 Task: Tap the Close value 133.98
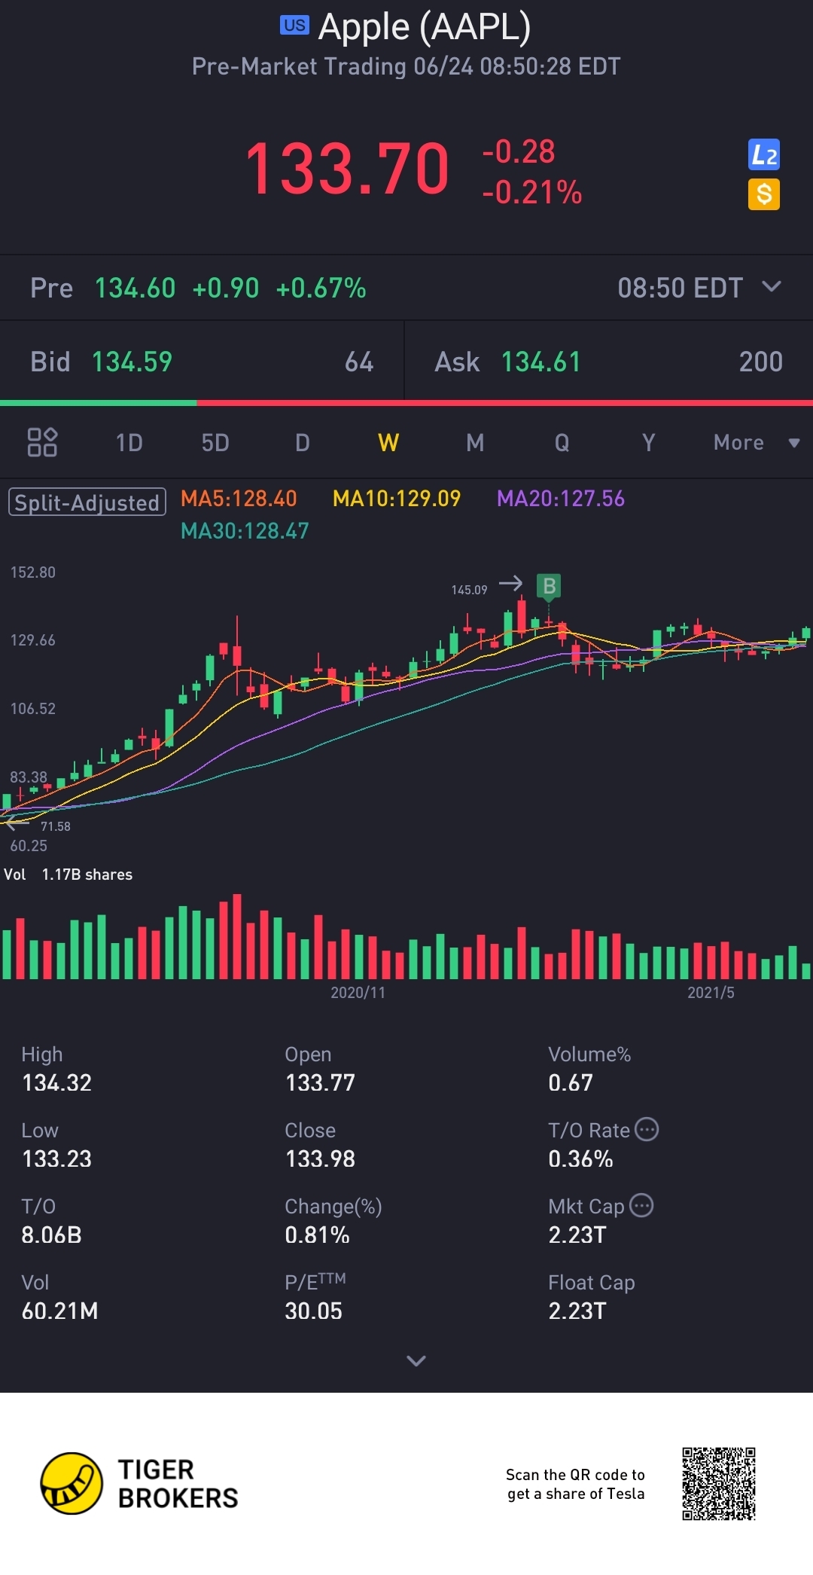tap(320, 1158)
